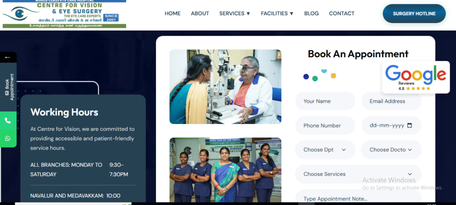Image resolution: width=456 pixels, height=205 pixels.
Task: Click the Your Name input field
Action: coord(325,101)
